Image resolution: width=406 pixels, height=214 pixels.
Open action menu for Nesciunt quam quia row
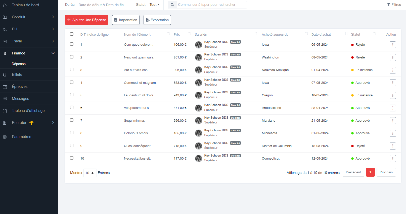(x=393, y=57)
